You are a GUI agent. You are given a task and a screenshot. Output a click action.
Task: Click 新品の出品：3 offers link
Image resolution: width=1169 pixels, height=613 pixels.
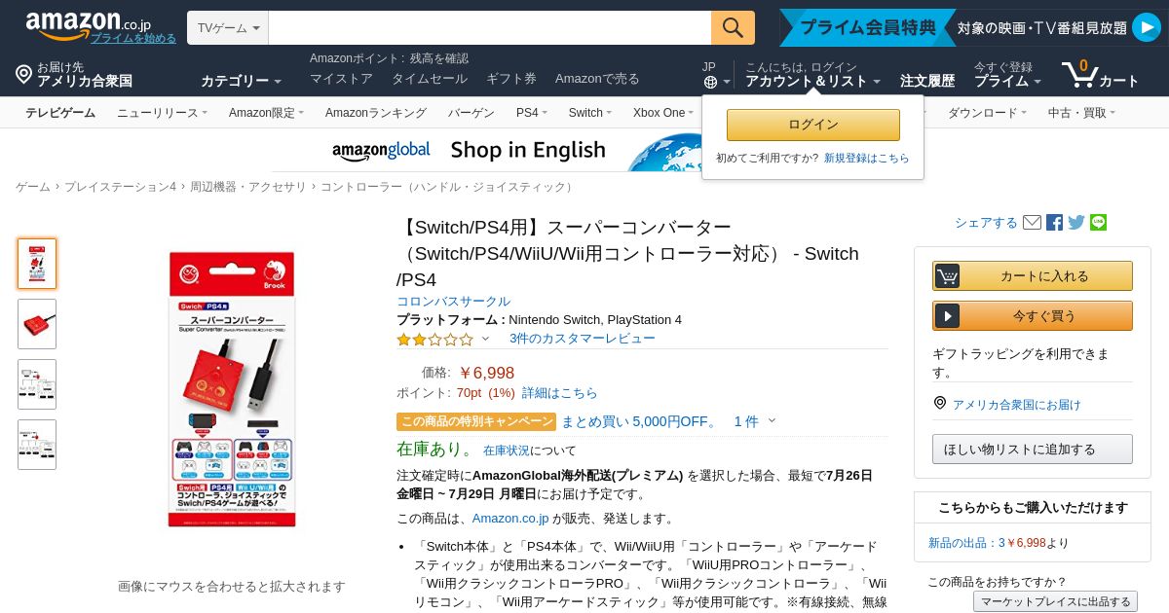(966, 543)
